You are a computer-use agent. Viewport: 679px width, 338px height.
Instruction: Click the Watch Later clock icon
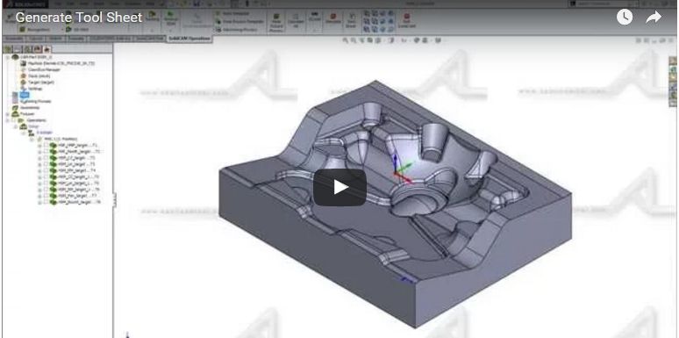(625, 18)
